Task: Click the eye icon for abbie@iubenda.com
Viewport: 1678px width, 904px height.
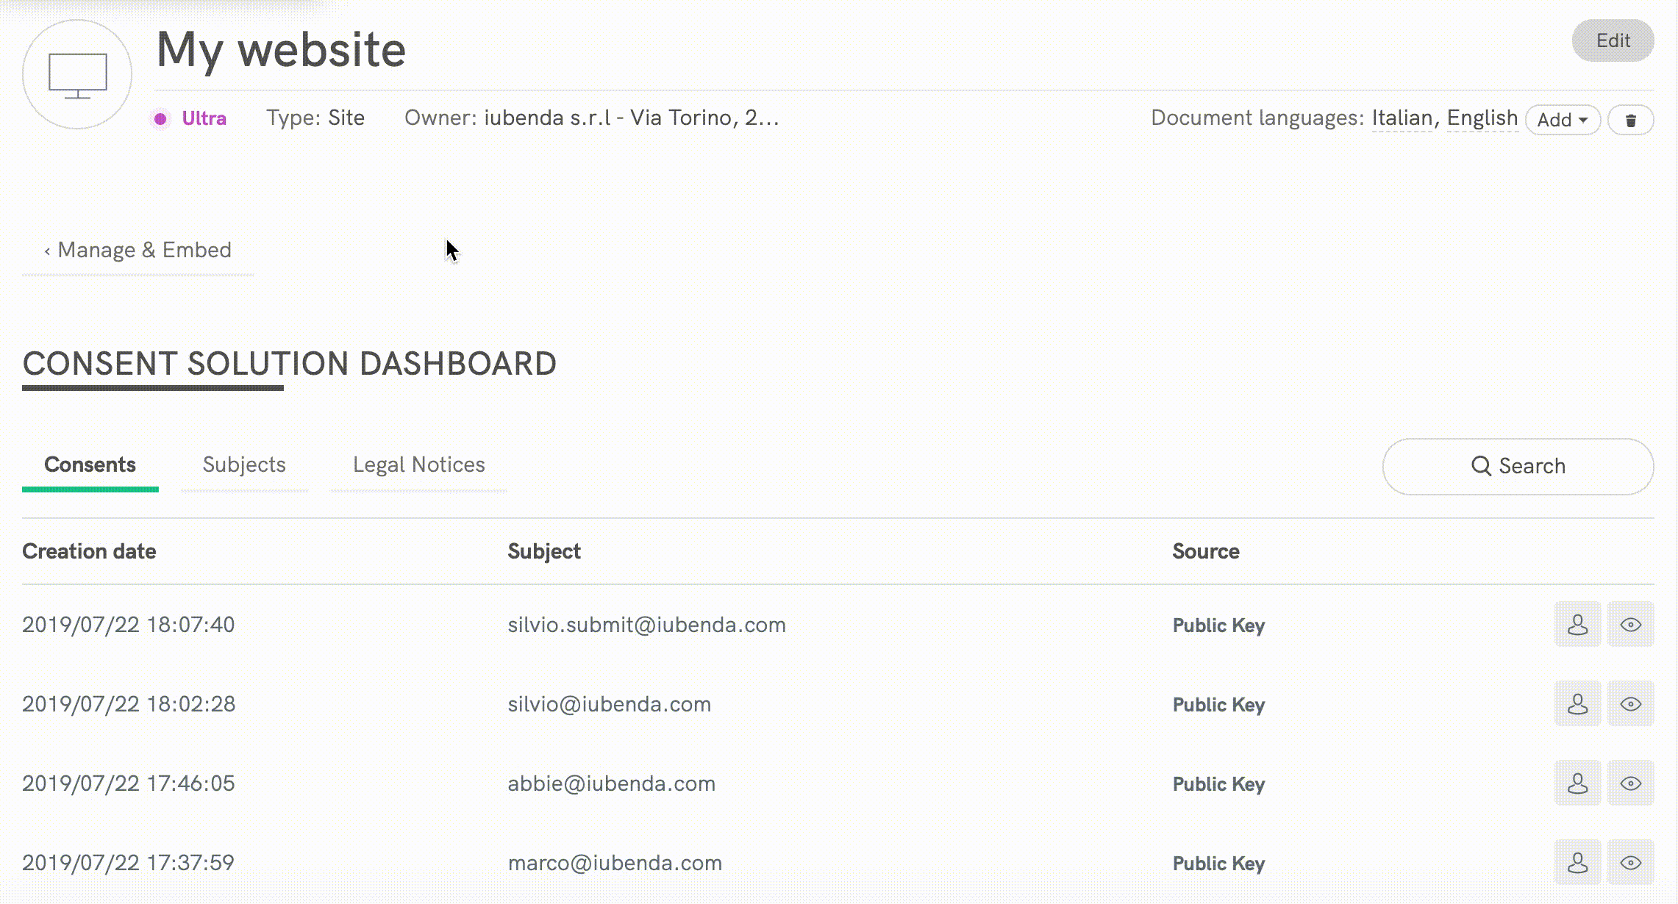Action: coord(1630,783)
